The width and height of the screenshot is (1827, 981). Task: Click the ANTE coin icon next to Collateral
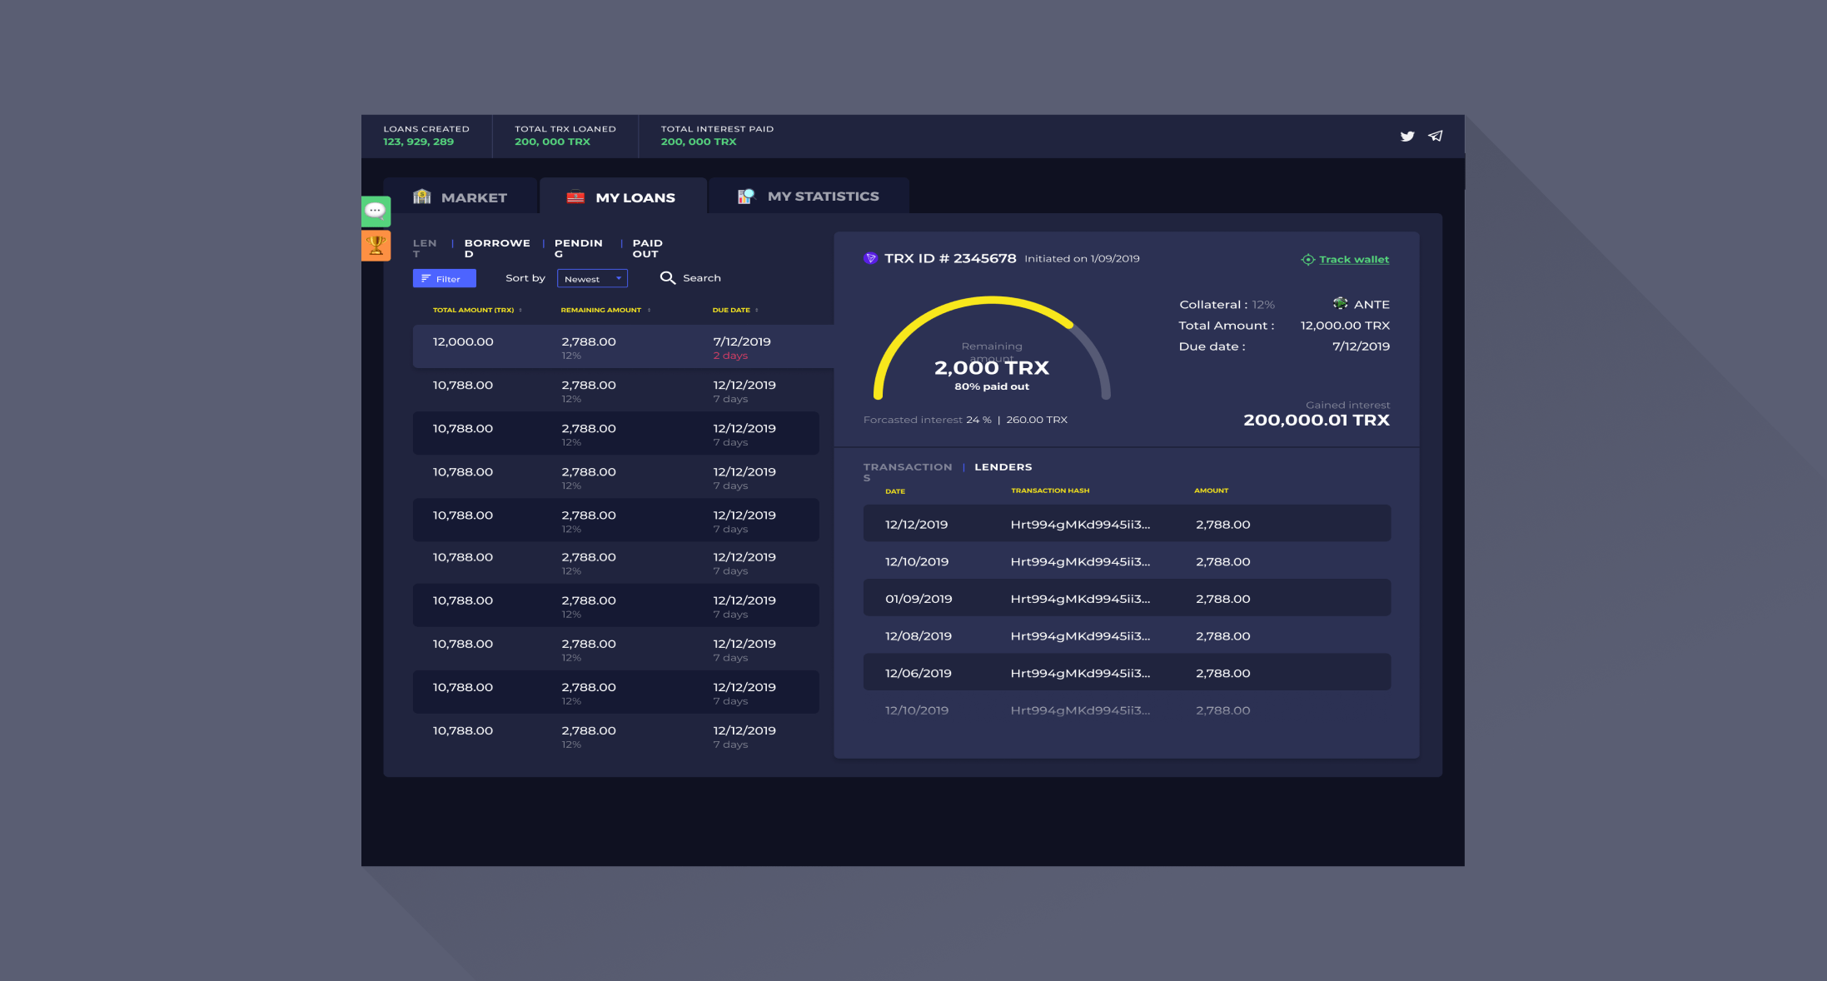pos(1340,303)
